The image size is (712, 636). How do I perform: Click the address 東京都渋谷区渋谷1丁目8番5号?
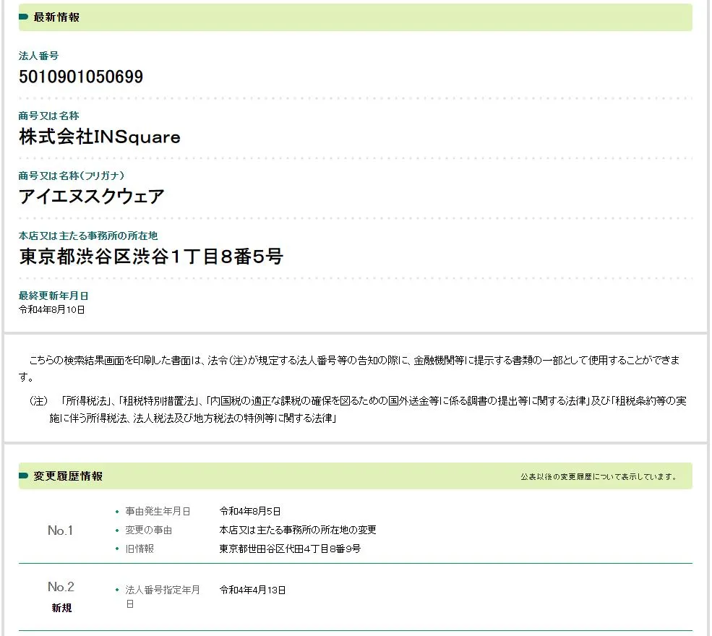tap(151, 257)
